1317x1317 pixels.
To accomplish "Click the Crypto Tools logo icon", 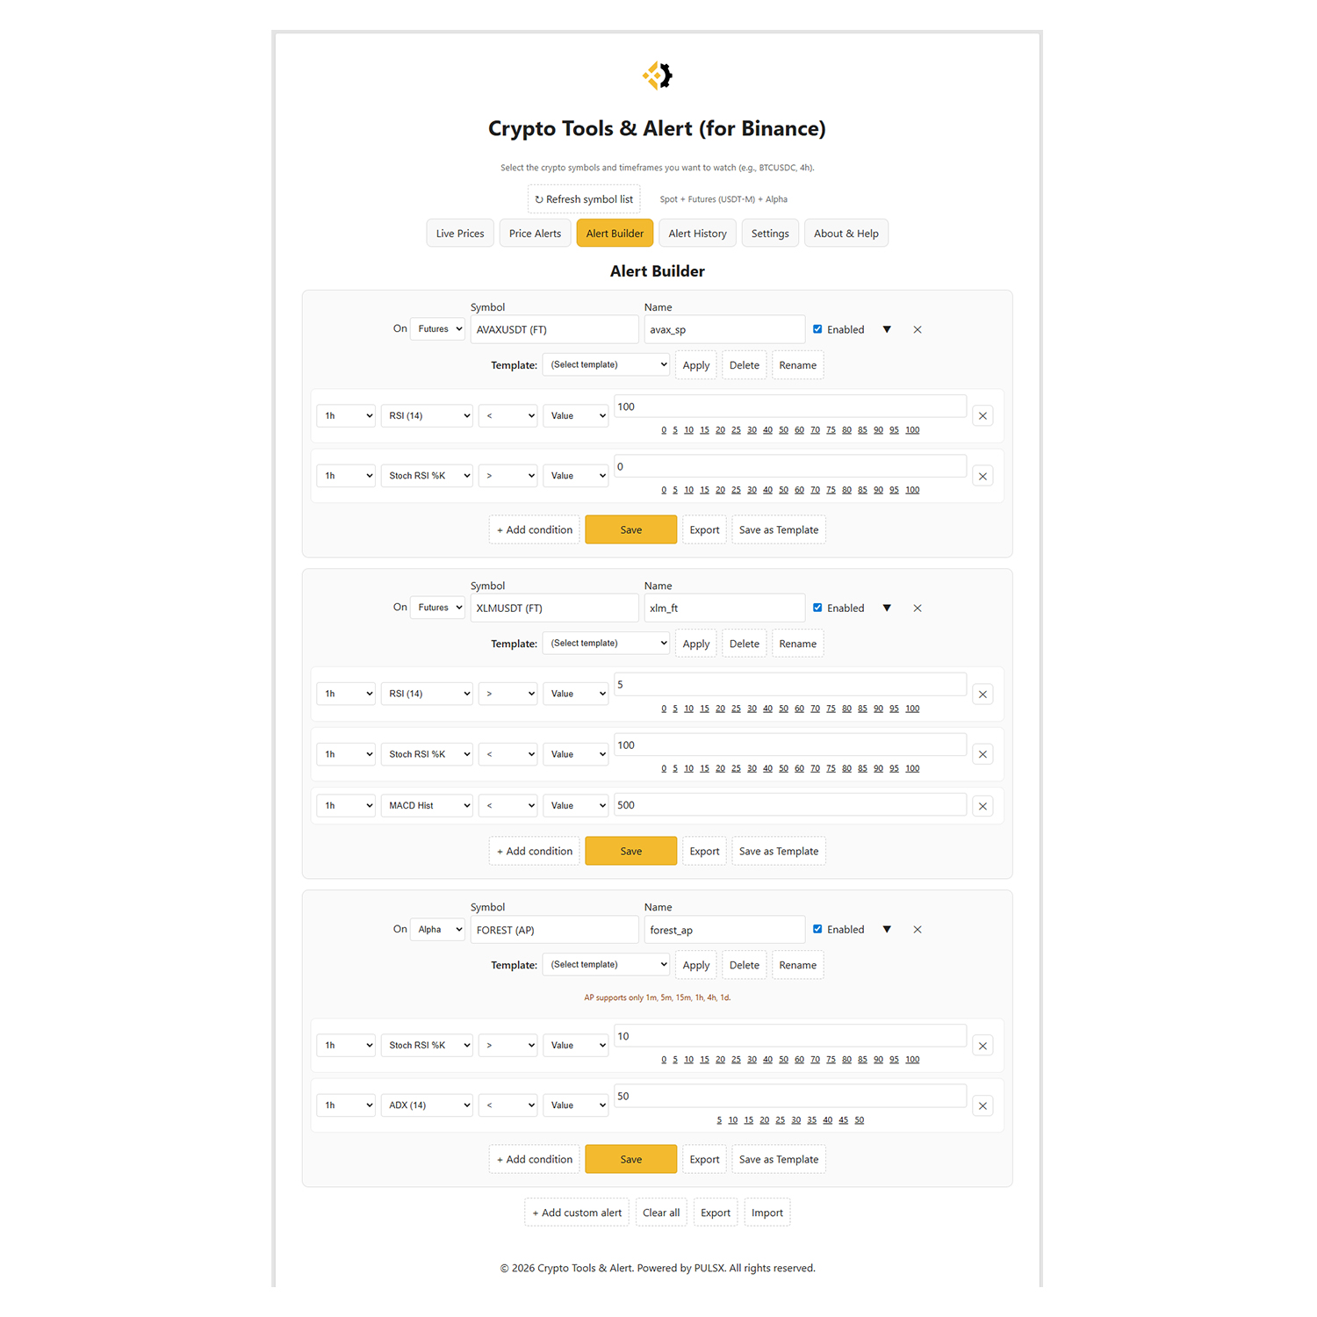I will click(x=658, y=76).
